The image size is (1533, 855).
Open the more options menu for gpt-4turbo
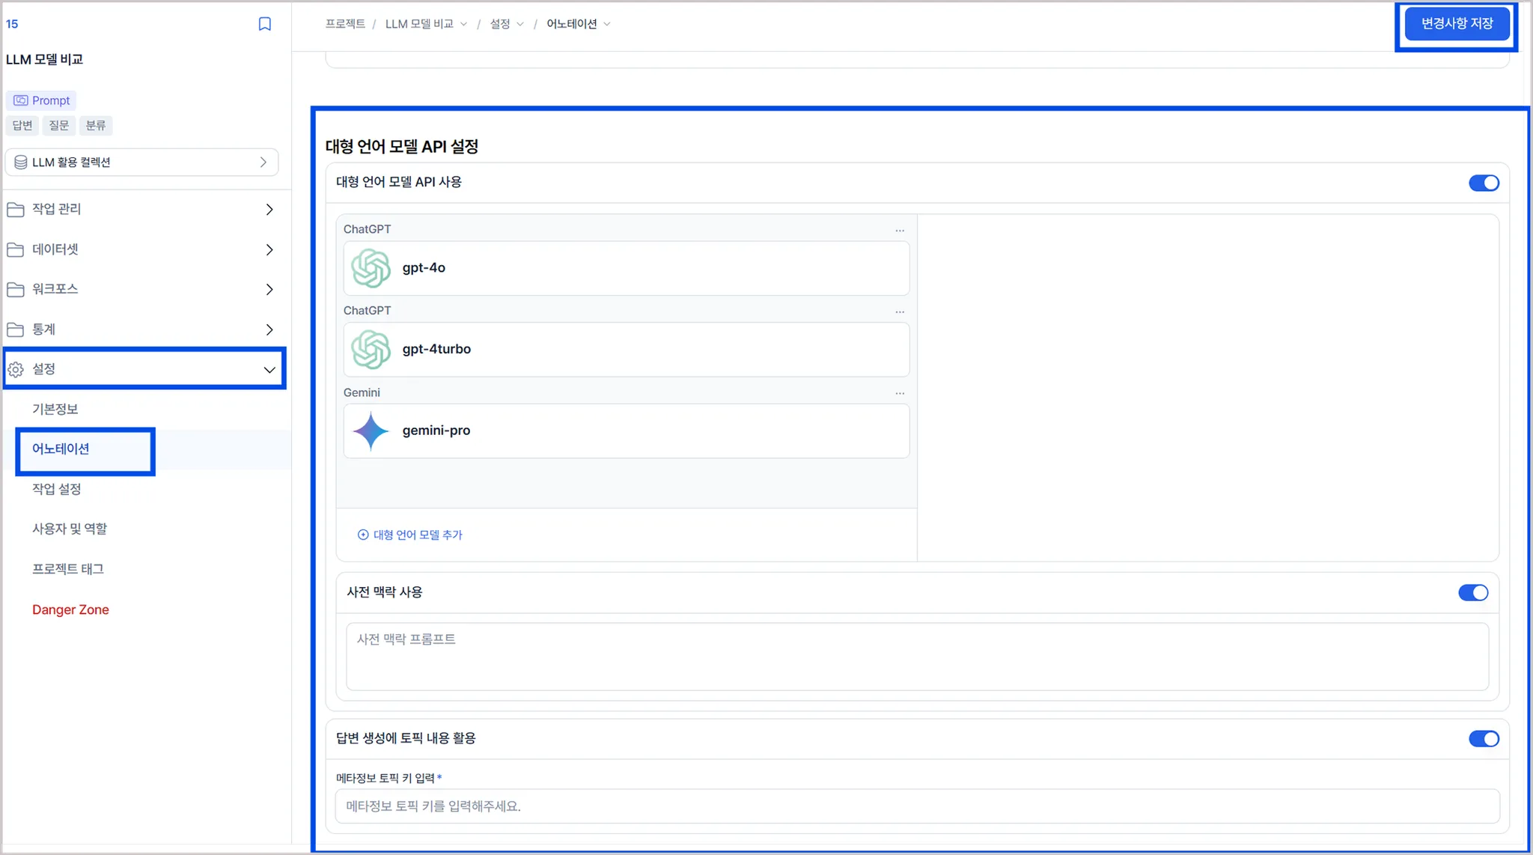coord(900,311)
